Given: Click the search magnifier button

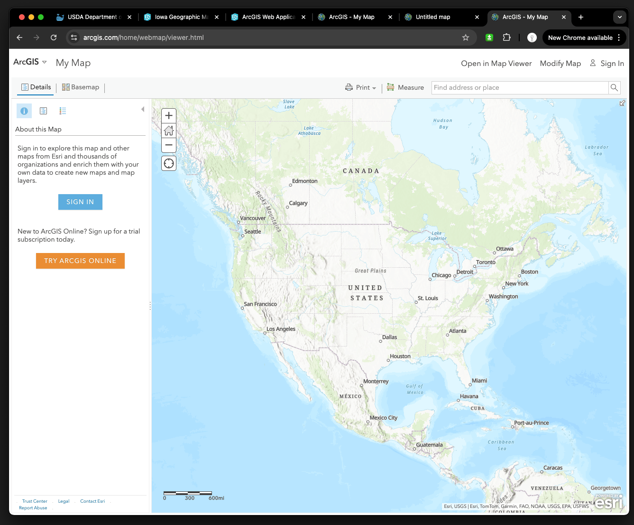Looking at the screenshot, I should pyautogui.click(x=614, y=87).
